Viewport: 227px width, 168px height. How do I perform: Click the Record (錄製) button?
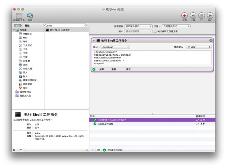pyautogui.click(x=184, y=15)
